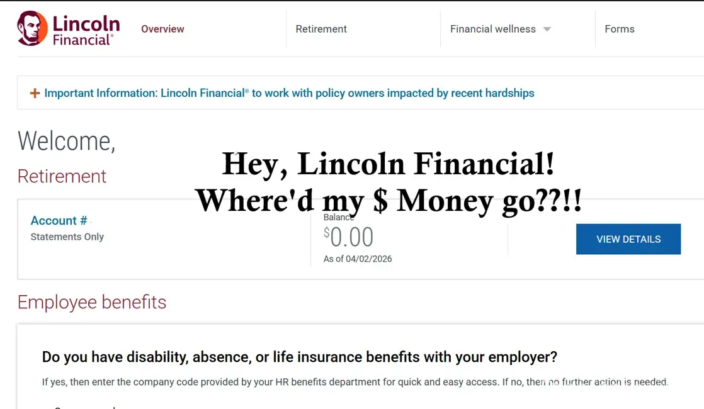Click the Lincoln portrait logo icon
This screenshot has width=704, height=409.
click(31, 28)
